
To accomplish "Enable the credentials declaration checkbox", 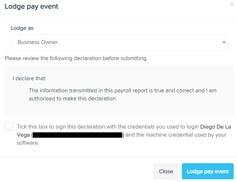I will click(x=8, y=126).
